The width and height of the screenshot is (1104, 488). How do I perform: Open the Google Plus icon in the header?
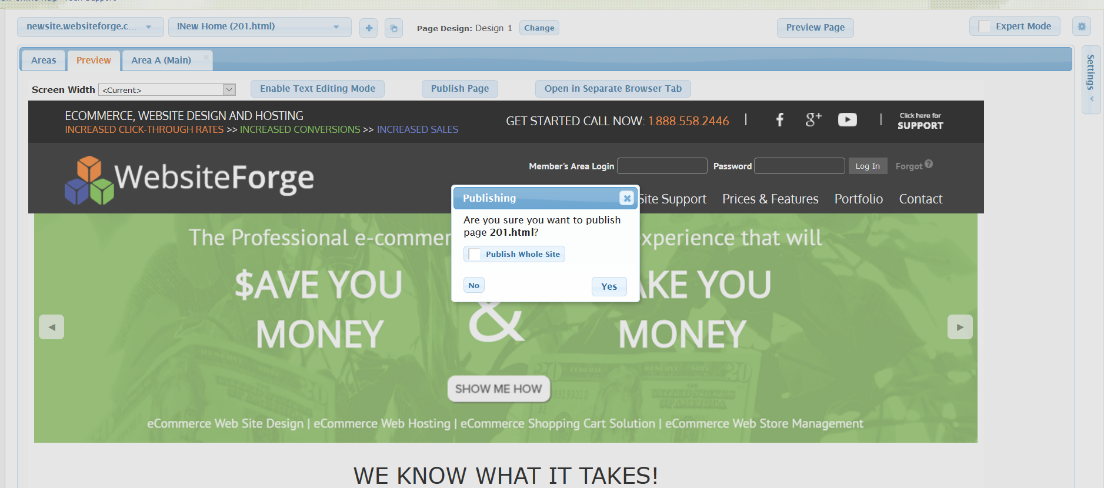(813, 119)
